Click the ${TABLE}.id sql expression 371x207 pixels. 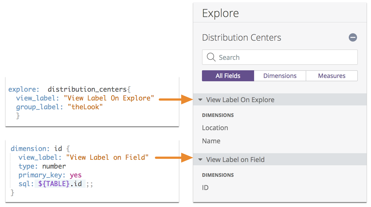tap(60, 184)
